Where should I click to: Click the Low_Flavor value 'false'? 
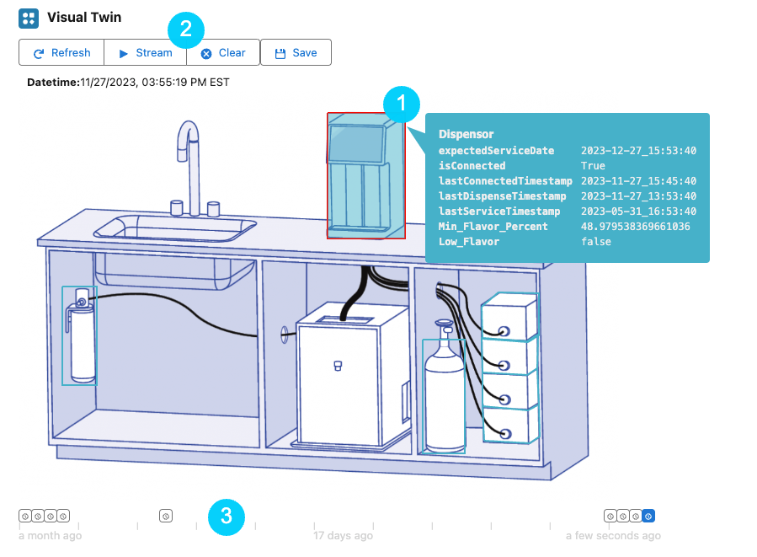tap(596, 242)
